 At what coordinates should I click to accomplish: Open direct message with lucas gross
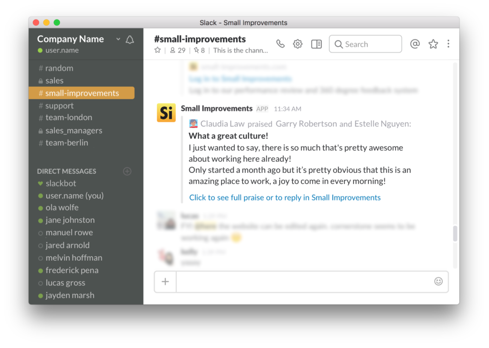pyautogui.click(x=62, y=283)
